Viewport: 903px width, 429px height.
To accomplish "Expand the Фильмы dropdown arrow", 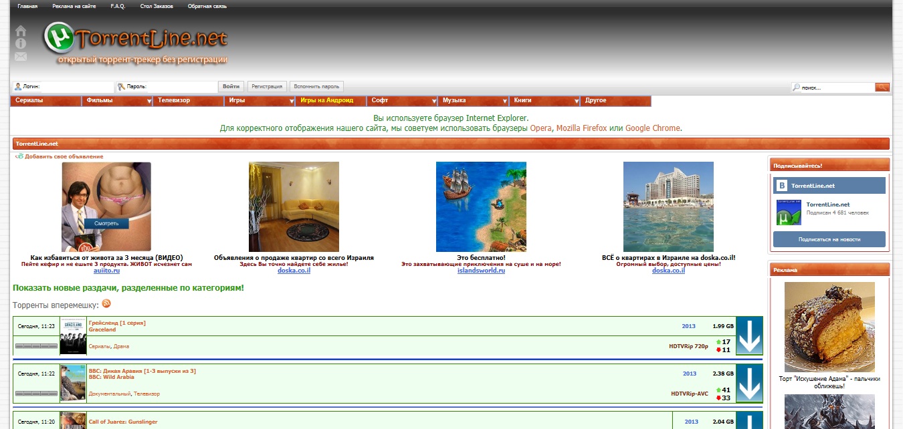I will pyautogui.click(x=148, y=101).
